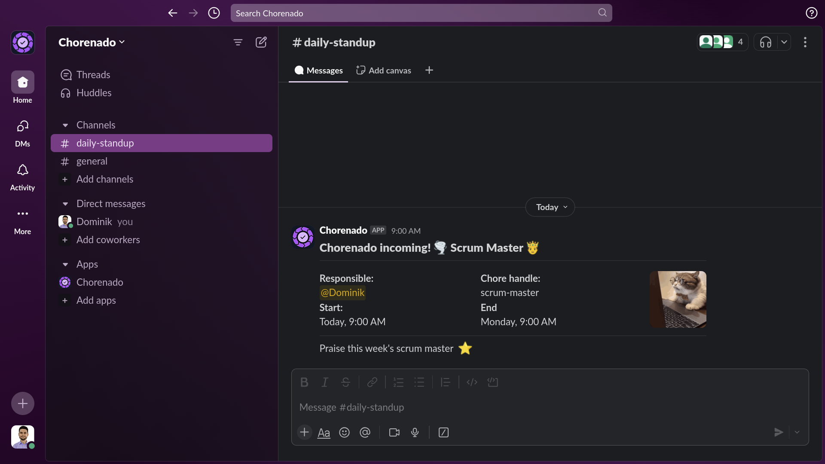Image resolution: width=825 pixels, height=464 pixels.
Task: Start a huddle with headphones icon
Action: point(765,42)
